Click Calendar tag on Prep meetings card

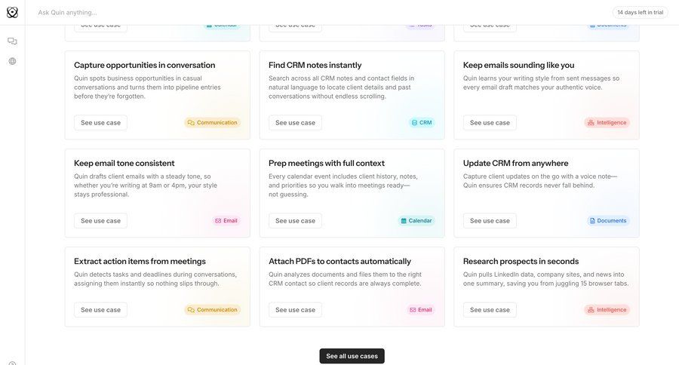[416, 221]
